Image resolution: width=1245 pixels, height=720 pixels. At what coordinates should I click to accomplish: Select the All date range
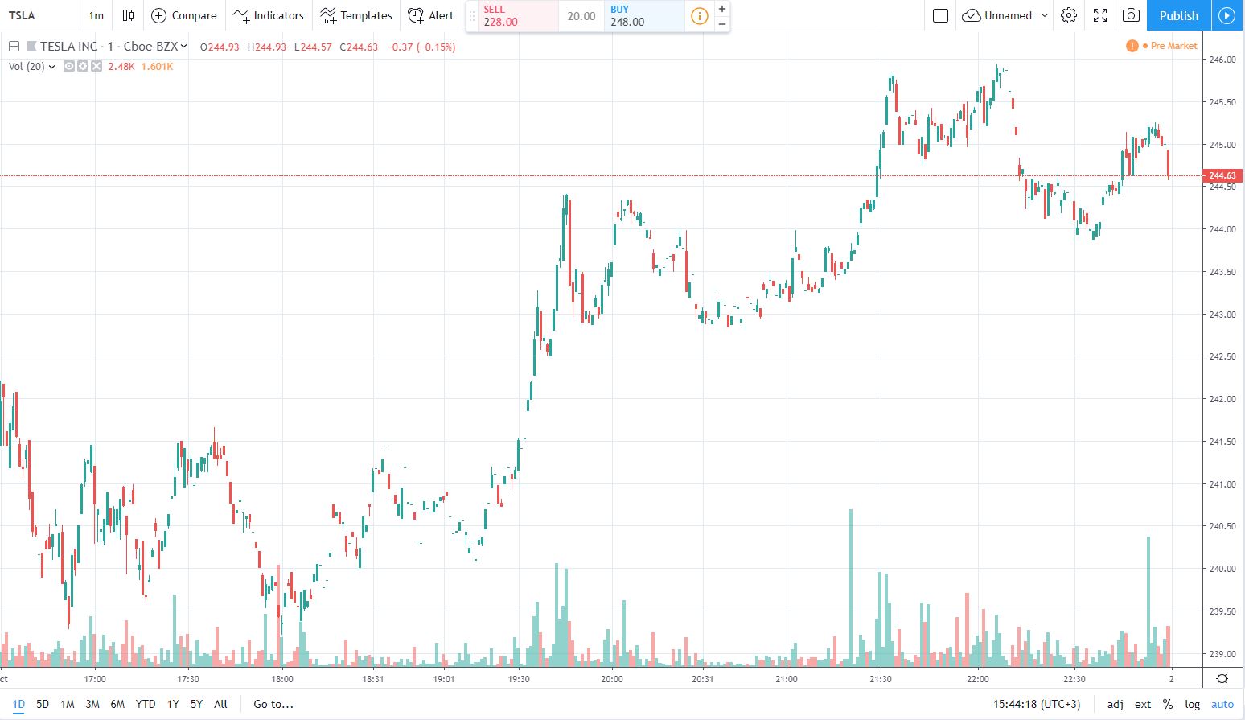220,704
